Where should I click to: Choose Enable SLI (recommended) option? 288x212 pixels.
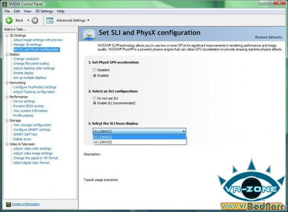click(94, 103)
